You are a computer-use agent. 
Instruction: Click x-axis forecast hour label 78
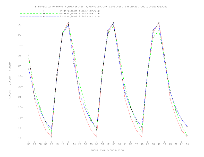[x=176, y=144]
